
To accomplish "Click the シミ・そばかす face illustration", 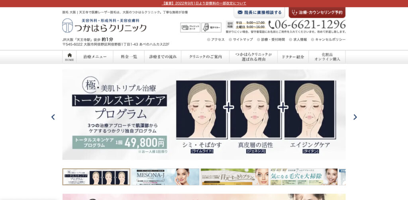I will [x=201, y=109].
